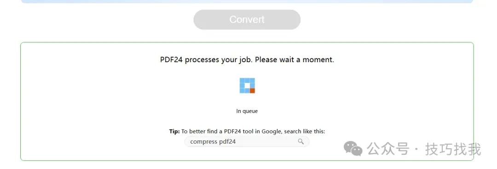Click the bold "Tip:" label

pos(174,131)
